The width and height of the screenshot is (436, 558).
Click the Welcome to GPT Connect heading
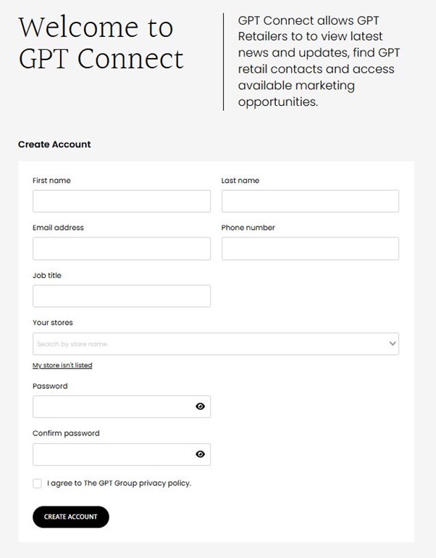click(x=101, y=43)
